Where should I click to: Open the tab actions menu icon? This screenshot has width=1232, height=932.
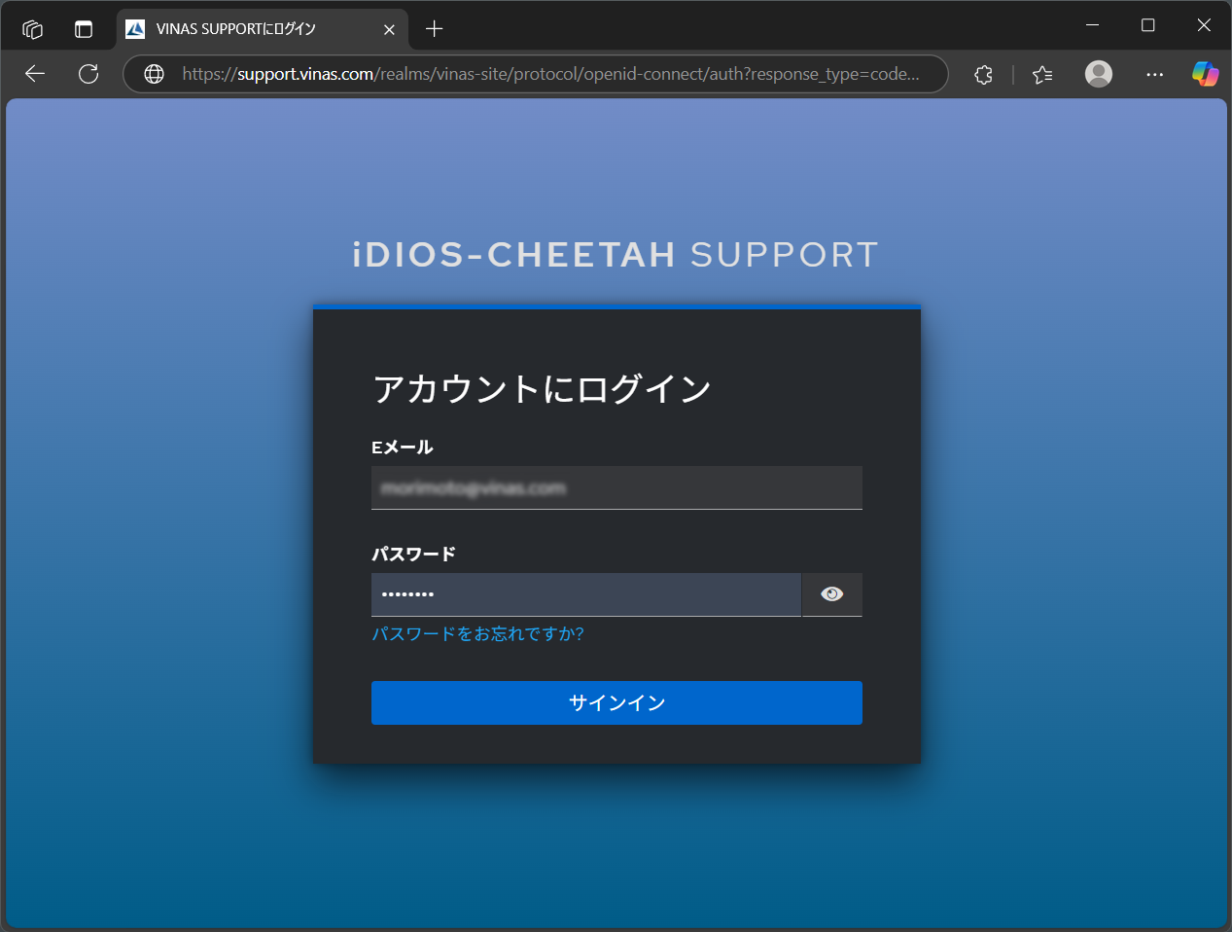84,29
